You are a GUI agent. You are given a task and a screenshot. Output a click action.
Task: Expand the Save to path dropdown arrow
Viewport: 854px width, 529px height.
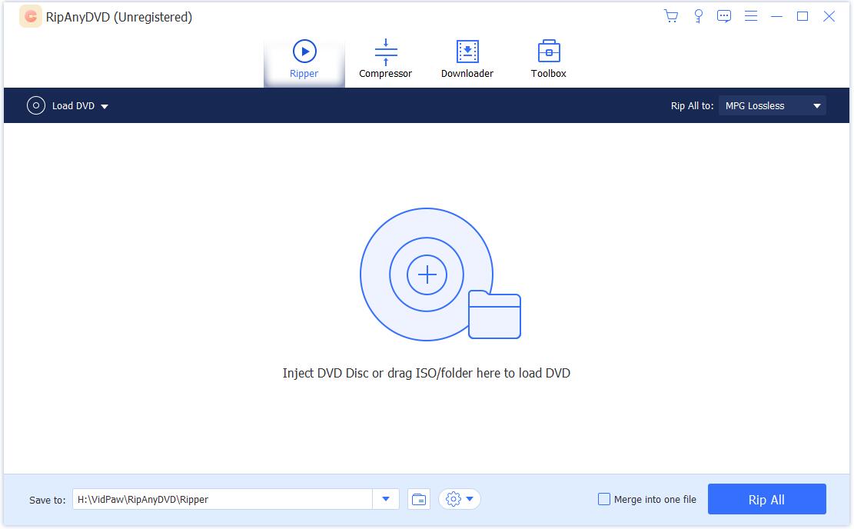[386, 499]
